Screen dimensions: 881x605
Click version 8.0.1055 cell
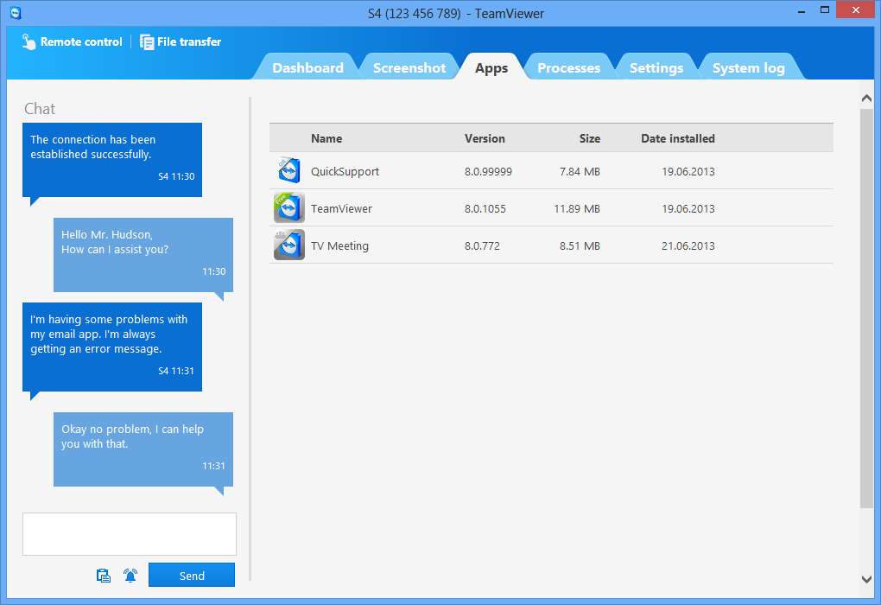pos(485,208)
